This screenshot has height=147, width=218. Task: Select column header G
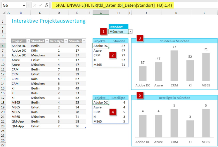(x=101, y=13)
